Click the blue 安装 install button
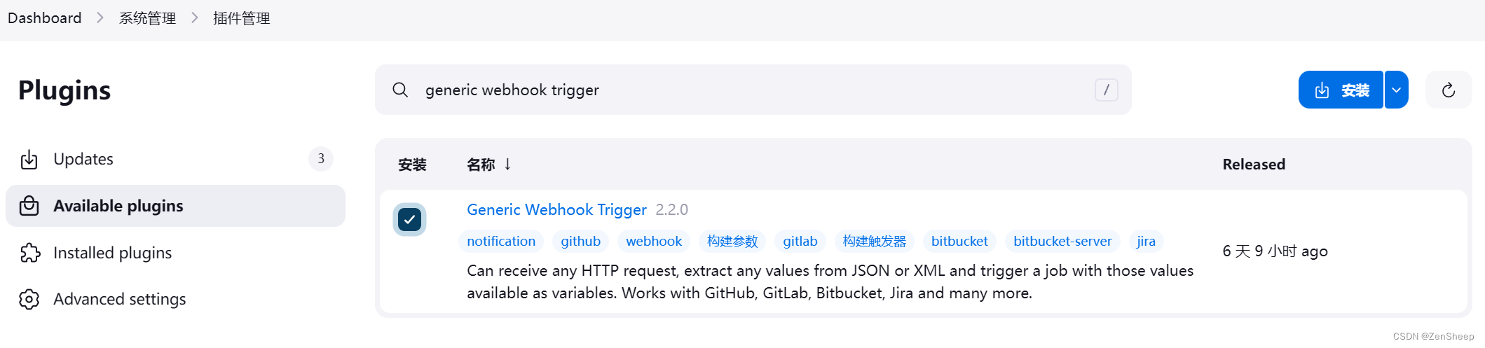The height and width of the screenshot is (348, 1485). point(1341,90)
